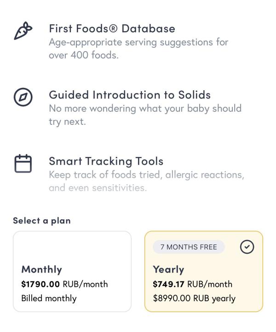This screenshot has height=332, width=276.
Task: Tap the Billed monthly label
Action: click(49, 298)
